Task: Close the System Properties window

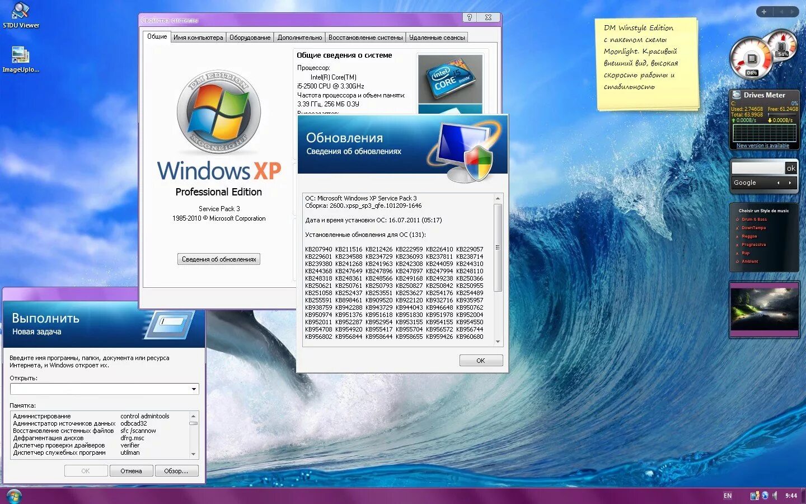Action: coord(488,17)
